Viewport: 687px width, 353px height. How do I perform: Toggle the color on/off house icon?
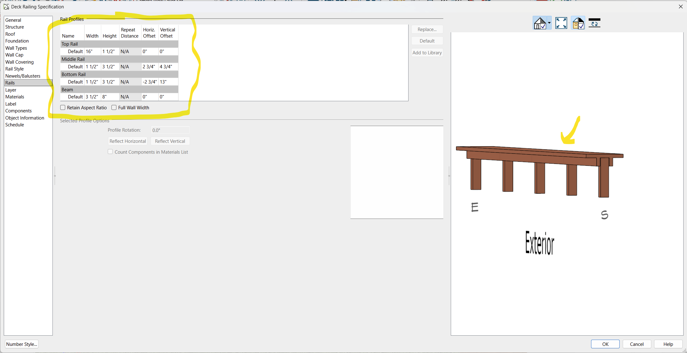pos(578,23)
